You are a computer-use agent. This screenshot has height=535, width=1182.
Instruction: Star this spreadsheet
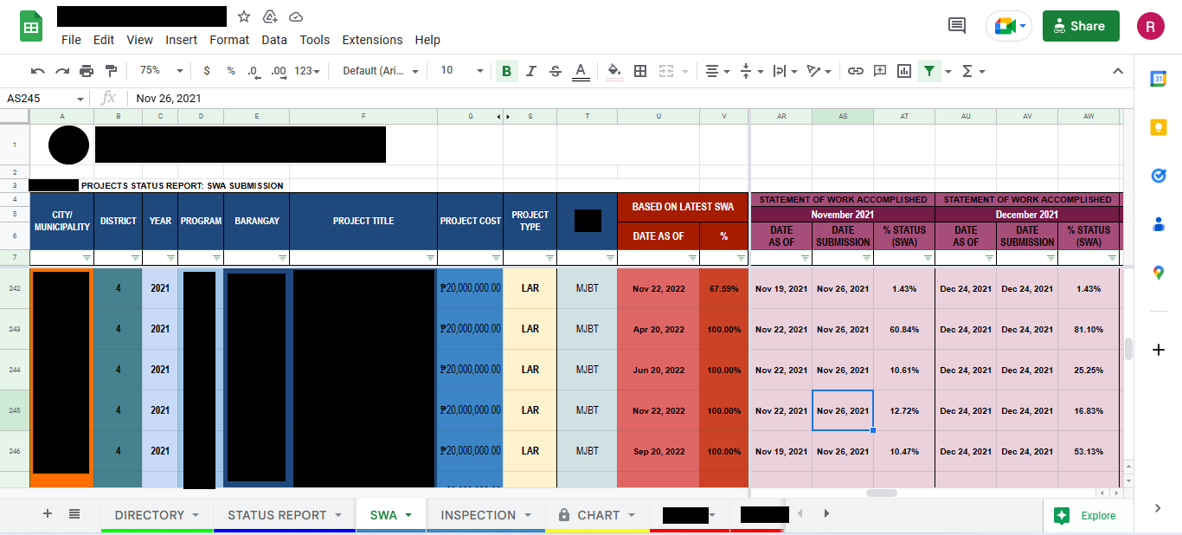[x=244, y=16]
